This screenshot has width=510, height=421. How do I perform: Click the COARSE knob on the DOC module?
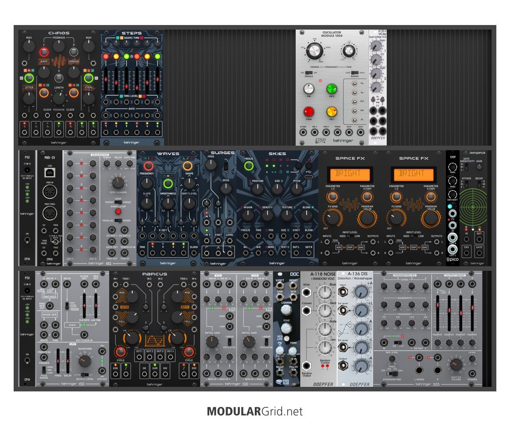(x=286, y=309)
